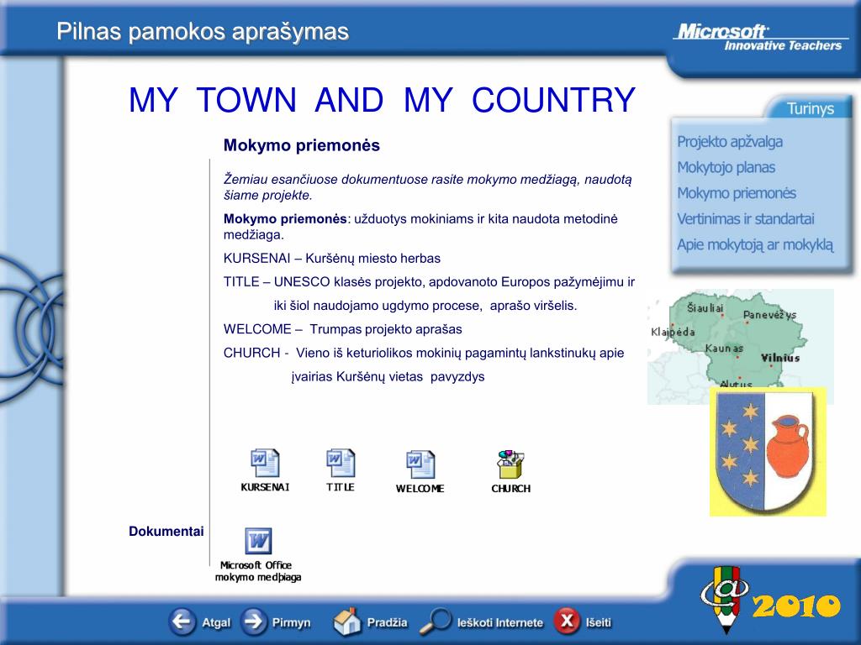
Task: Open Projekto apžvalga in Turinys
Action: pyautogui.click(x=729, y=141)
